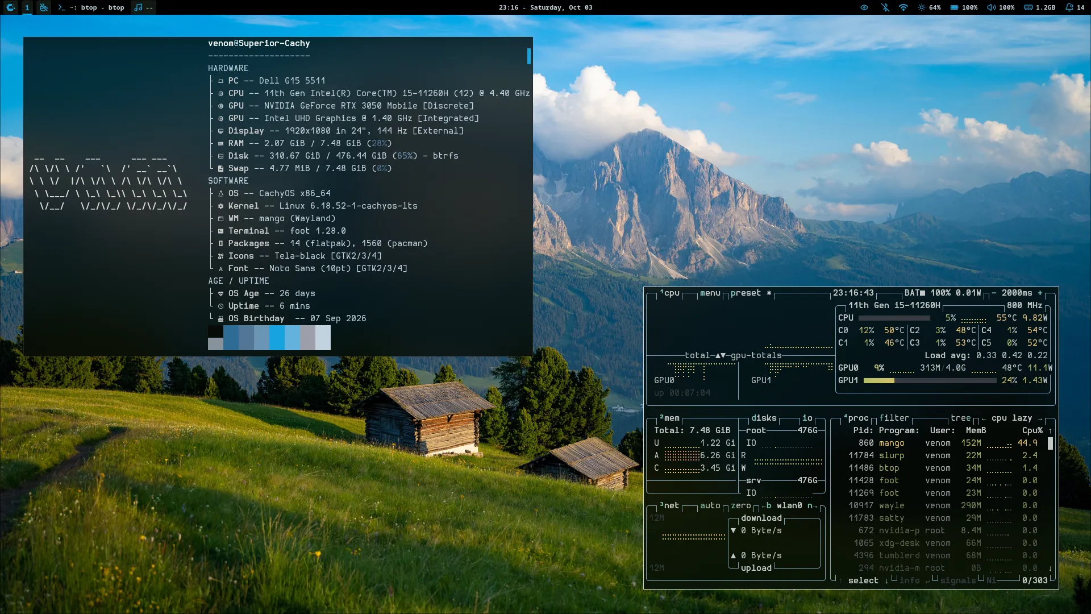Open the btop preset selector
The height and width of the screenshot is (614, 1091).
pos(746,293)
